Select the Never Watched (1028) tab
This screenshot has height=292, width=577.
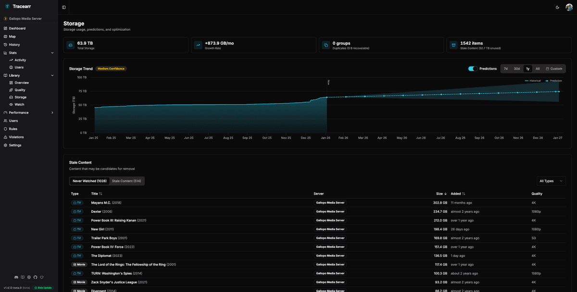[x=89, y=181]
